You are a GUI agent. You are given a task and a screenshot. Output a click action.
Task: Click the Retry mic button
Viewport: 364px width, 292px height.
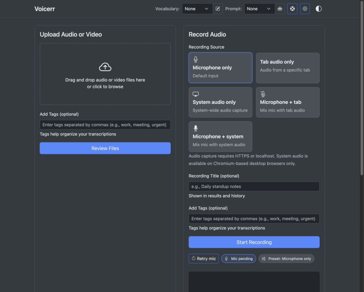click(x=204, y=259)
